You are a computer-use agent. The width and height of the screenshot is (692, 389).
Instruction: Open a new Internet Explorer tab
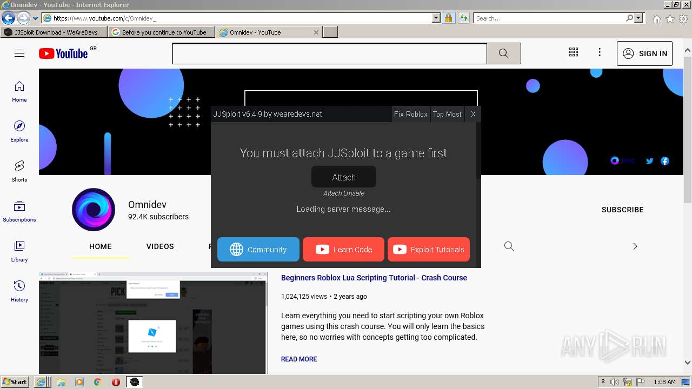tap(330, 32)
